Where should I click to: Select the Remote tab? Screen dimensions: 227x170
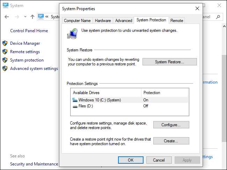[177, 21]
